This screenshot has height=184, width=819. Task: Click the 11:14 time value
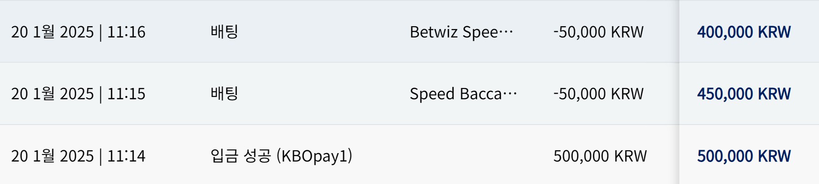pyautogui.click(x=127, y=156)
